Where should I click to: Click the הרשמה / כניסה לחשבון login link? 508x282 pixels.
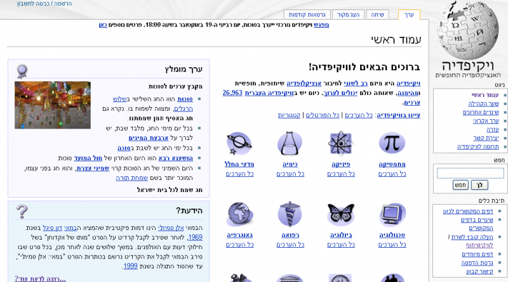(44, 4)
